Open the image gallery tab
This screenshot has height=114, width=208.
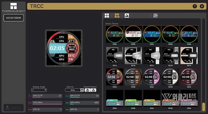pos(127,16)
